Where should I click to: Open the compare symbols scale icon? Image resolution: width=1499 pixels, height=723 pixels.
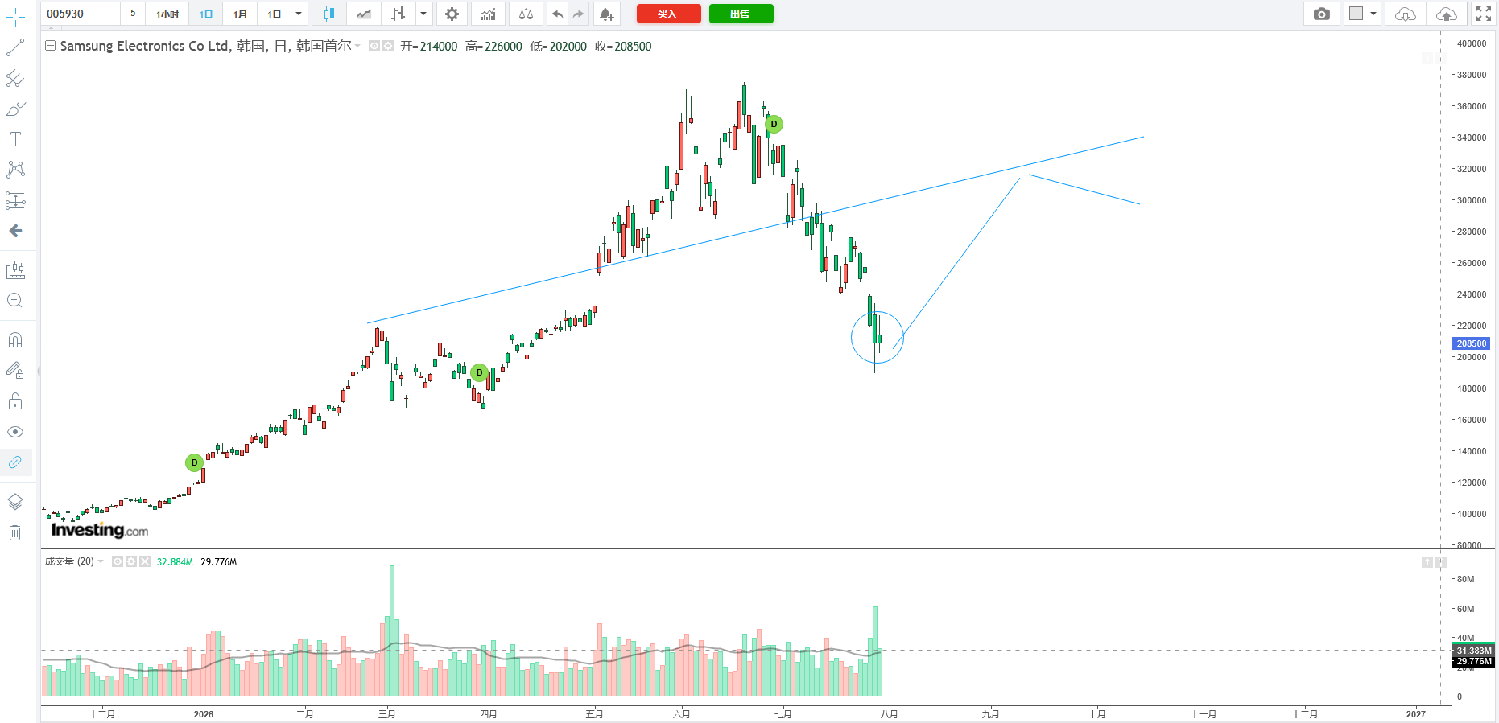pos(526,14)
